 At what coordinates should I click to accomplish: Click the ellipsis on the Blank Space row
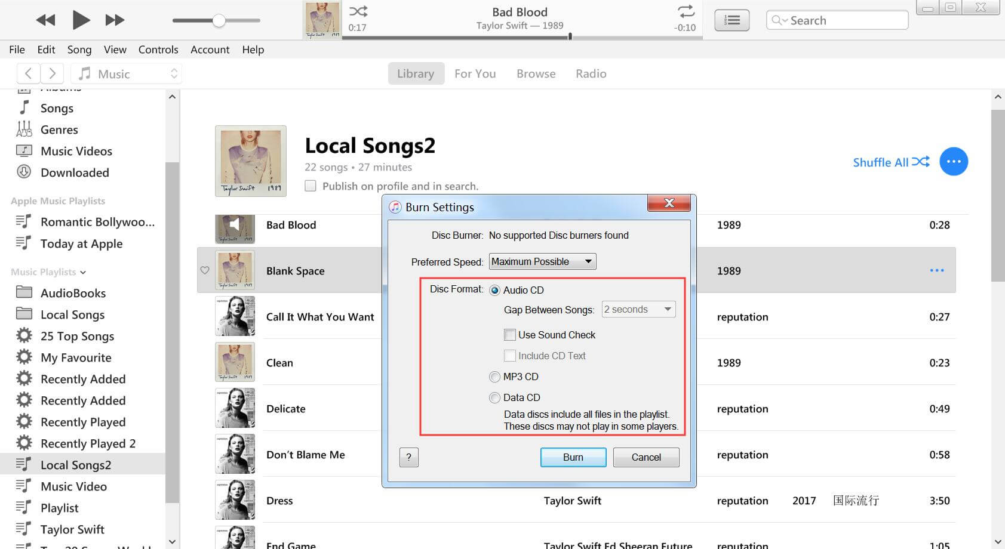pos(937,271)
